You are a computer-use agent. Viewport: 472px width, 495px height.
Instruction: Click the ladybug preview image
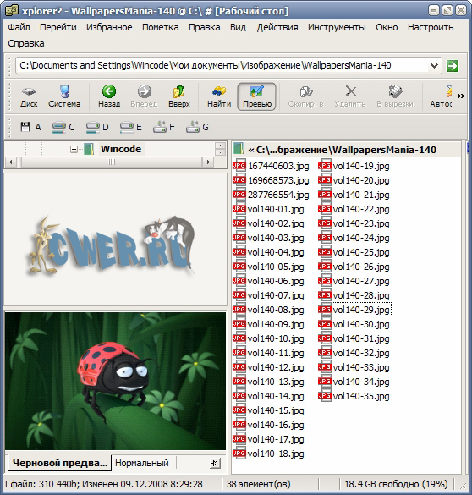115,381
